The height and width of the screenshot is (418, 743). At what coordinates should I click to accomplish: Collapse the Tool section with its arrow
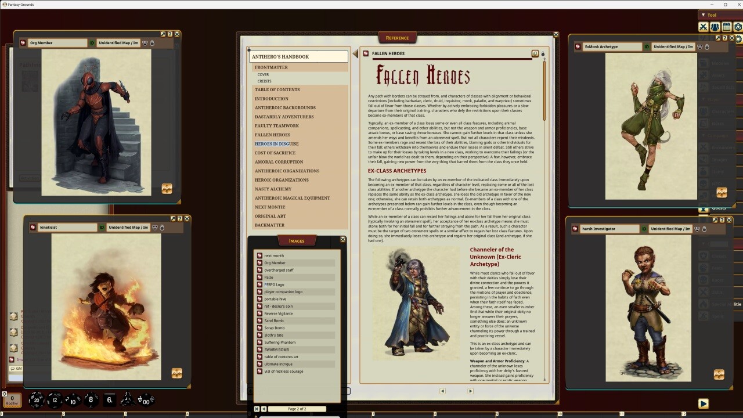[703, 15]
